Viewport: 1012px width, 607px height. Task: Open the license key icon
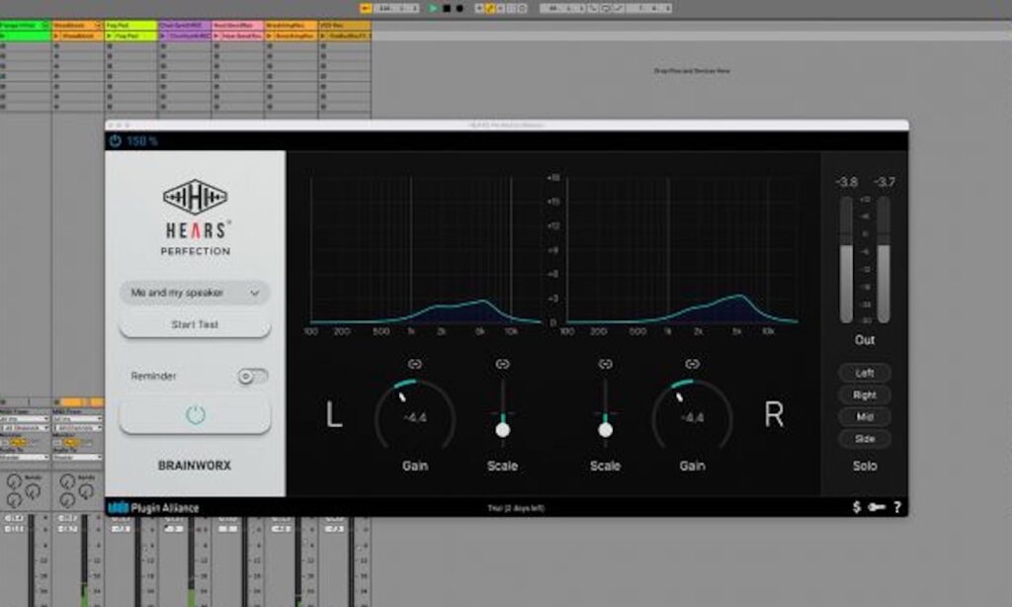(x=877, y=507)
